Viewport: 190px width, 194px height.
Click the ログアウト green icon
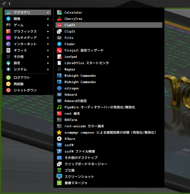pos(8,78)
